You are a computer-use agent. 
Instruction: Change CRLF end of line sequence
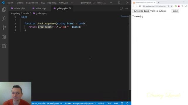pyautogui.click(x=109, y=104)
